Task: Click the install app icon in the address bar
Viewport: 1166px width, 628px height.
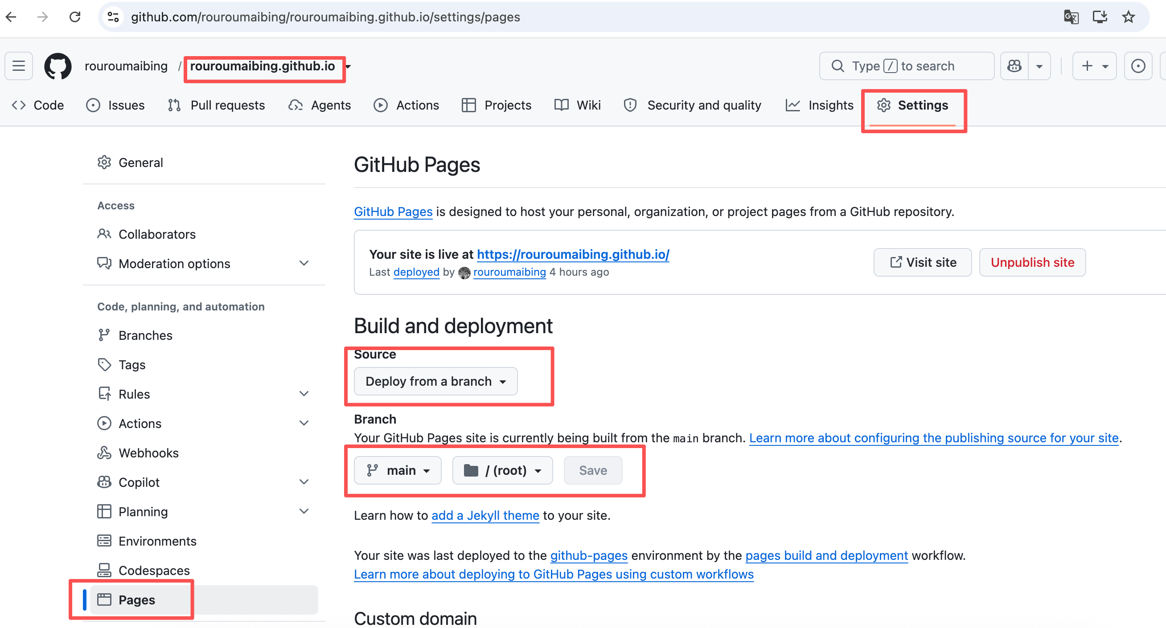Action: coord(1100,17)
